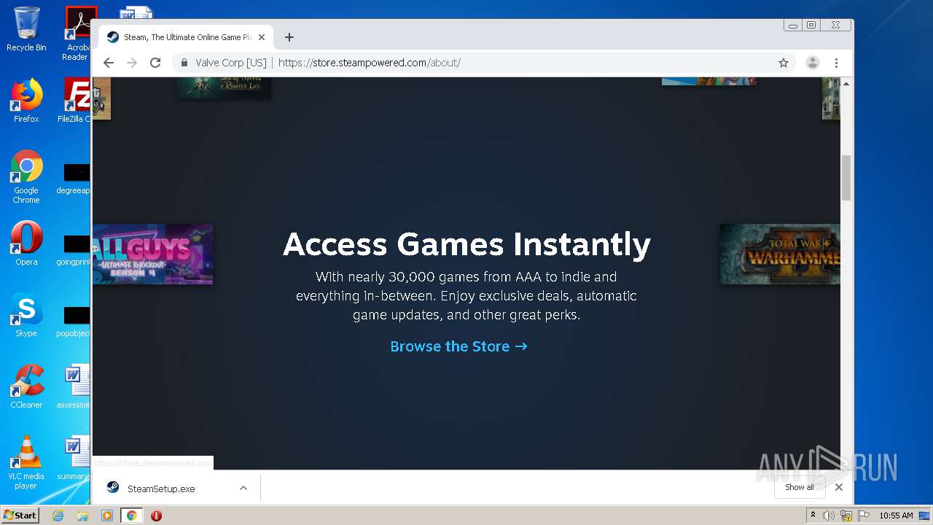This screenshot has width=933, height=525.
Task: Click the forward navigation arrow
Action: coord(132,63)
